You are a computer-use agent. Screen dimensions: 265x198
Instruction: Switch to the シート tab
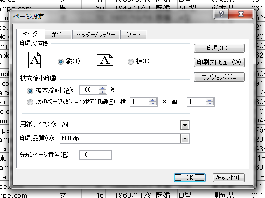[x=134, y=35]
